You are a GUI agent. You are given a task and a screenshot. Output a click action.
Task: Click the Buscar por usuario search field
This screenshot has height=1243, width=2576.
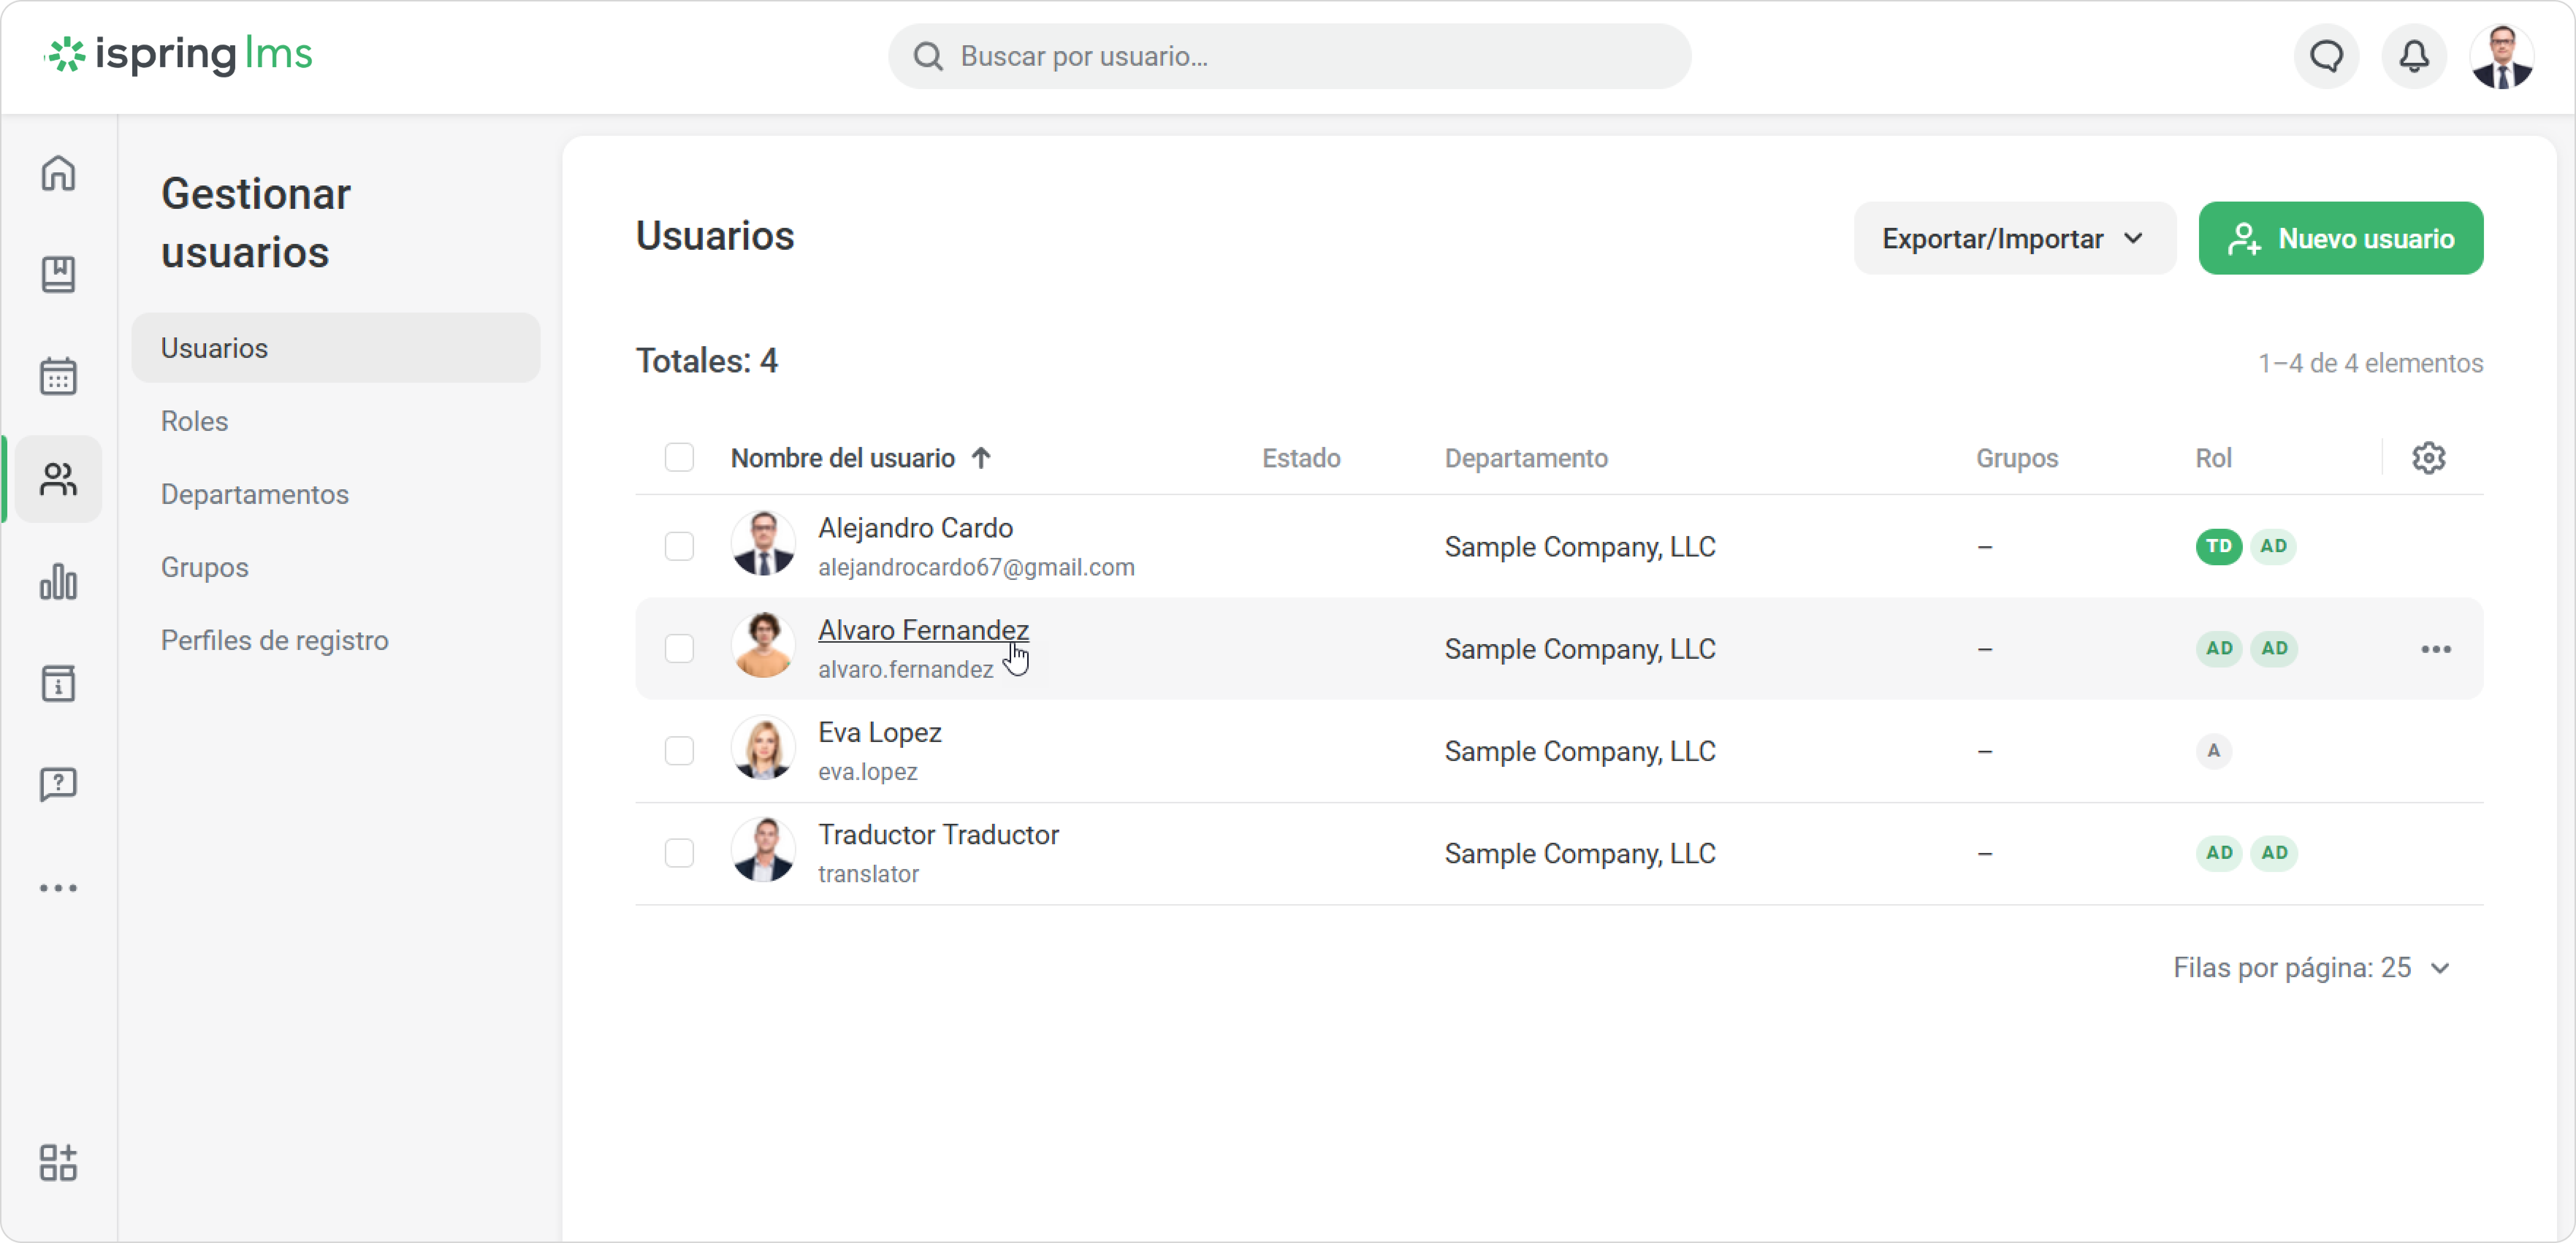(x=1290, y=56)
